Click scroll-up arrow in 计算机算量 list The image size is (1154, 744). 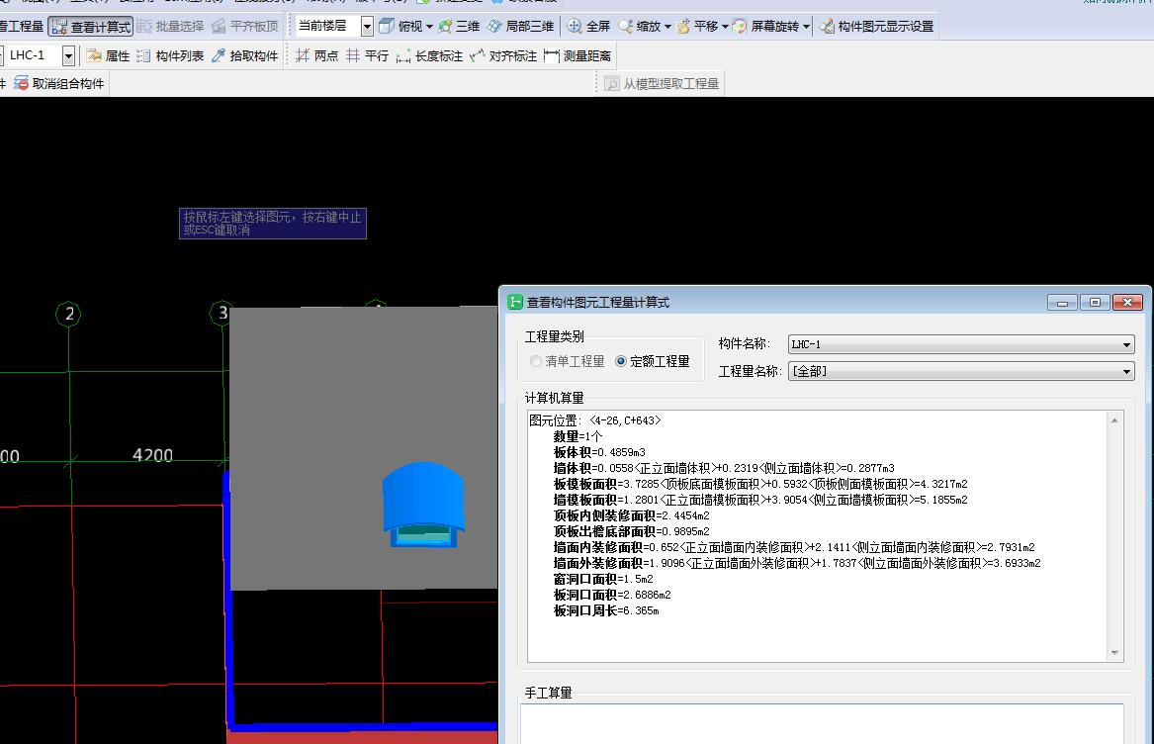click(1114, 420)
